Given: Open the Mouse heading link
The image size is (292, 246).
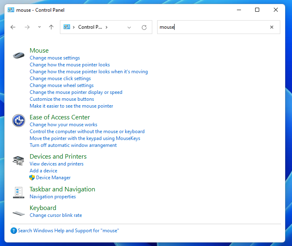Looking at the screenshot, I should pos(39,51).
